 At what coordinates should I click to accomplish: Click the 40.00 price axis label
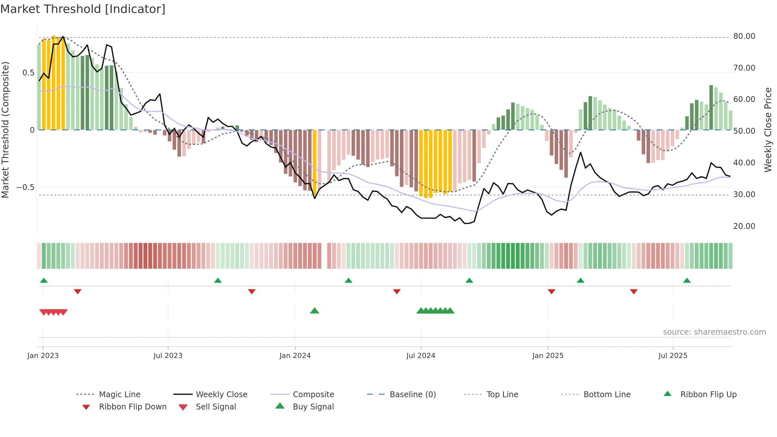point(744,163)
